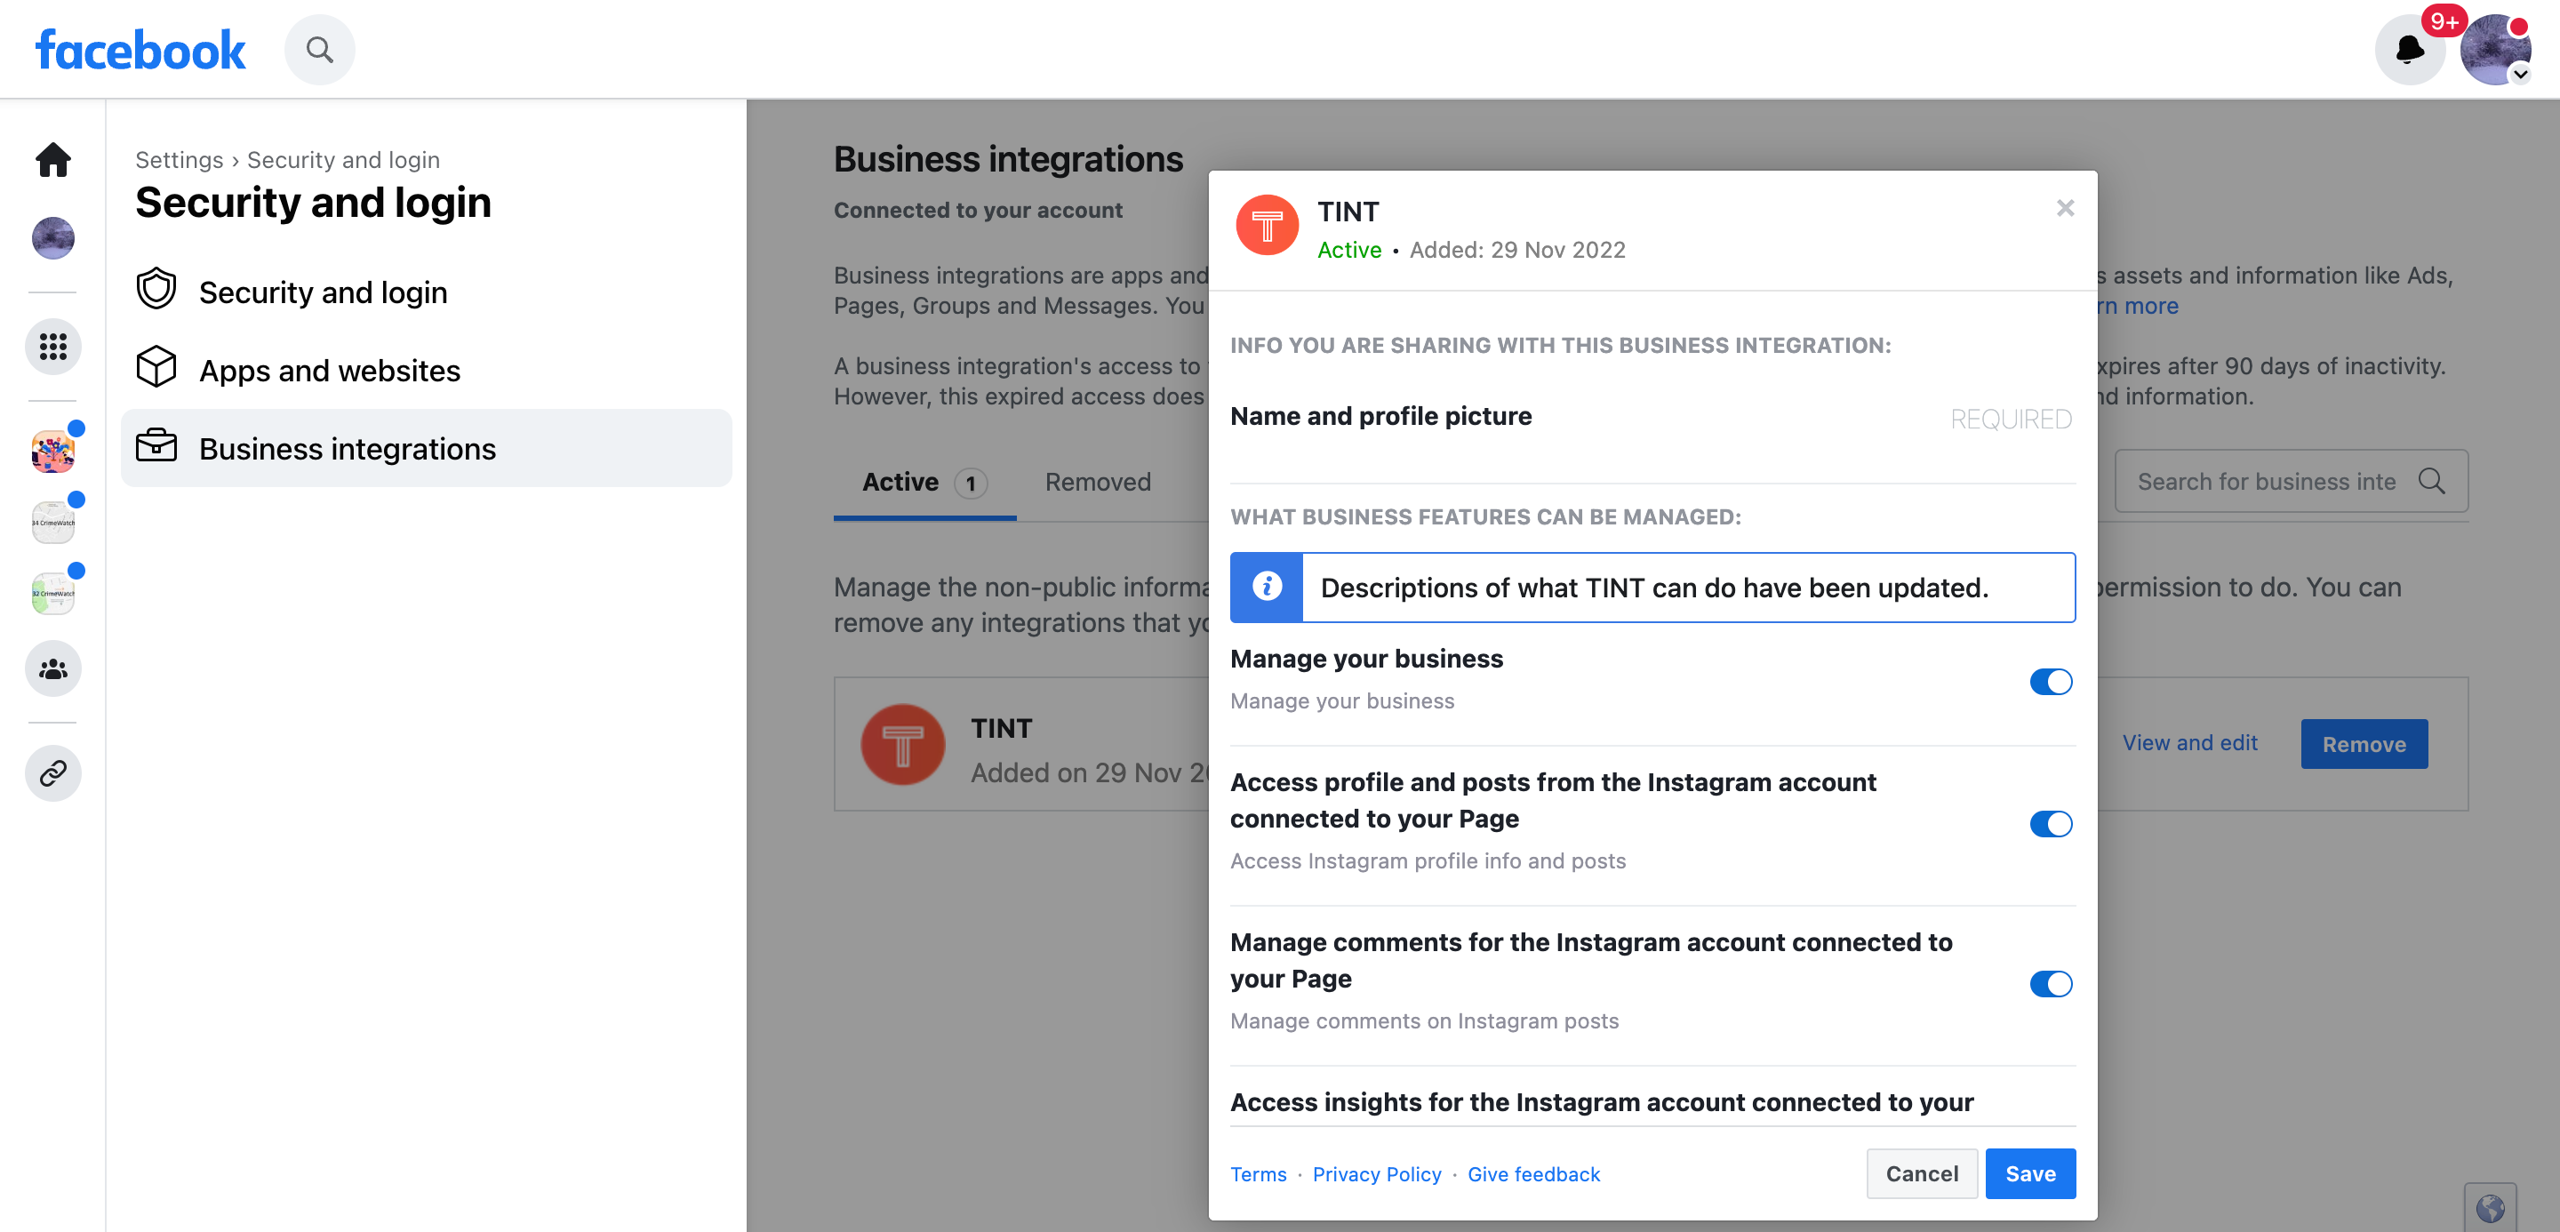Open the Facebook search icon
The height and width of the screenshot is (1232, 2560).
pyautogui.click(x=319, y=50)
